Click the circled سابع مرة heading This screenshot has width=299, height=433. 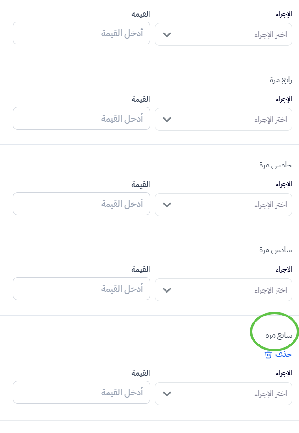coord(279,335)
